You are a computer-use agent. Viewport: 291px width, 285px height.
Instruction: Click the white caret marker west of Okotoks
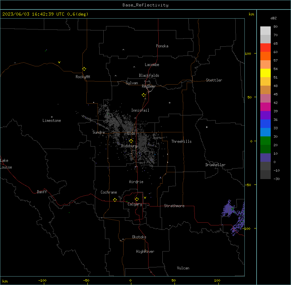(123, 239)
